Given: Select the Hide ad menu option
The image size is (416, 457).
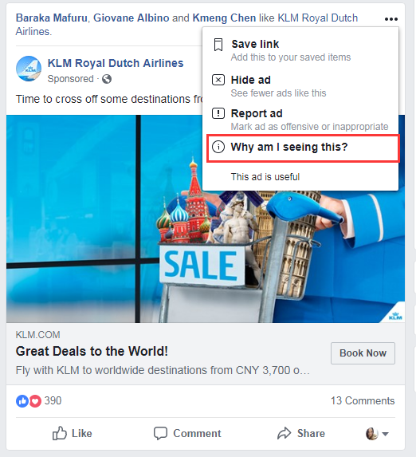Looking at the screenshot, I should [x=300, y=85].
